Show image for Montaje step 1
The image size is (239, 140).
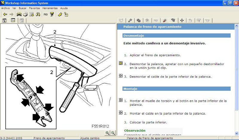[121, 100]
